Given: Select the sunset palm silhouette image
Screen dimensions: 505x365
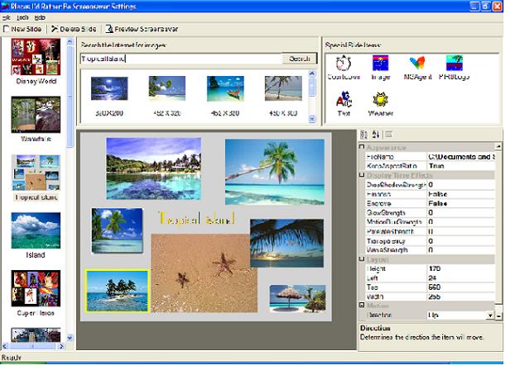Looking at the screenshot, I should point(286,244).
